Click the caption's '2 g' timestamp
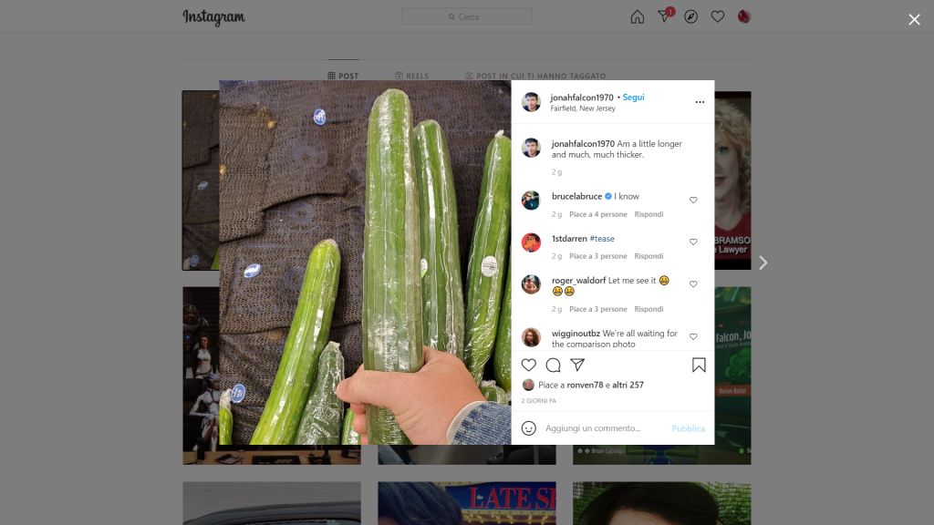The width and height of the screenshot is (934, 525). click(x=556, y=172)
